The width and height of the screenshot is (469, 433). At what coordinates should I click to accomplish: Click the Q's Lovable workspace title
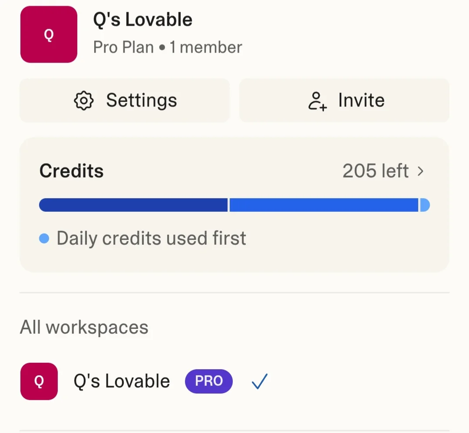pyautogui.click(x=142, y=19)
